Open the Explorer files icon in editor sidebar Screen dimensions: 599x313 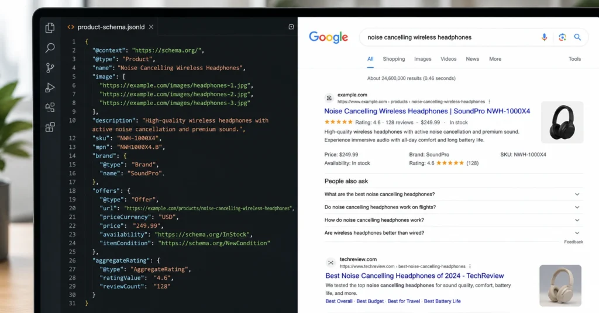click(x=50, y=27)
